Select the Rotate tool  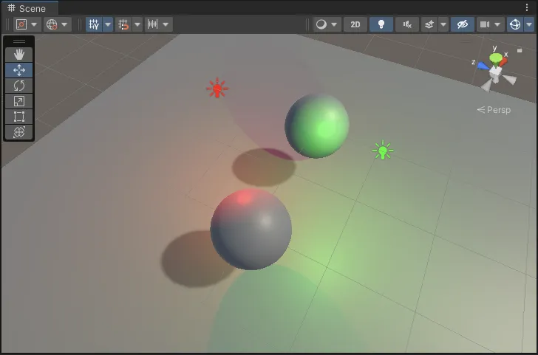point(19,86)
